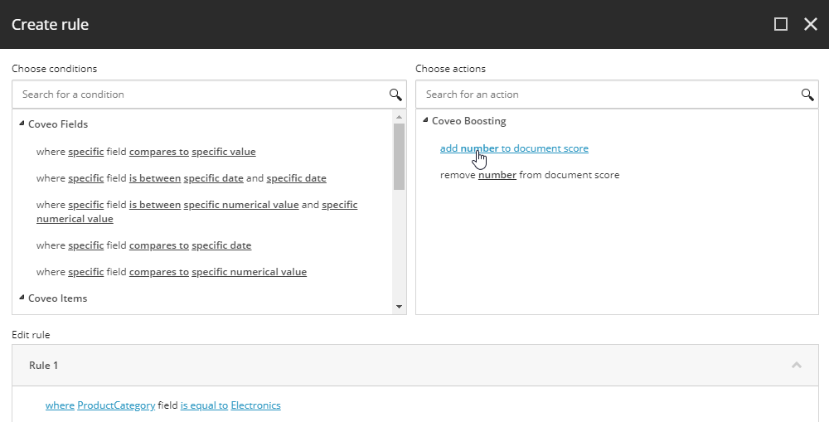Collapse the Coveo Boosting group

[425, 120]
